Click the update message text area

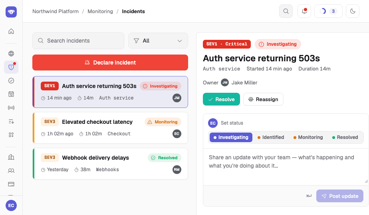[286, 167]
